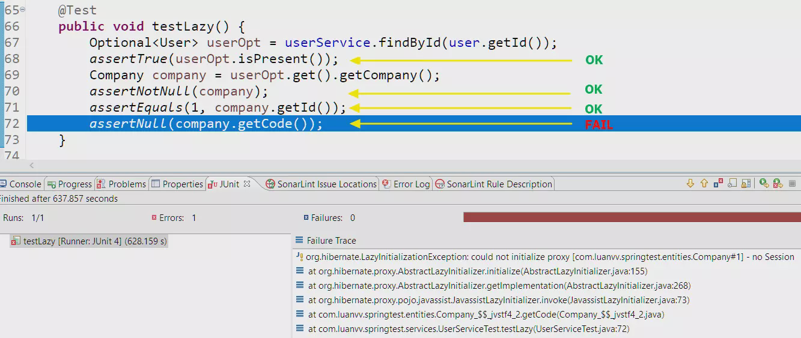Screen dimensions: 801x338
Task: Switch to the Properties tab
Action: click(178, 184)
